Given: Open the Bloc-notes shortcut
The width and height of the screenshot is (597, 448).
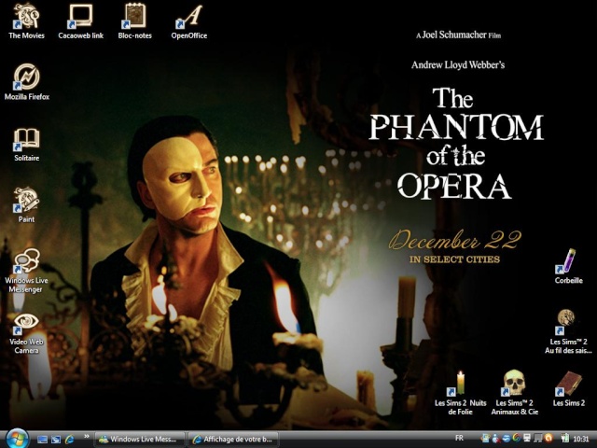Looking at the screenshot, I should click(134, 21).
